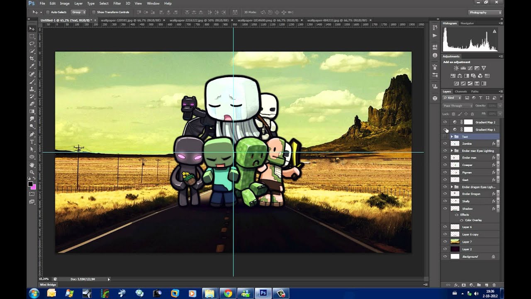Expand Ender man Eyes Lighting group
Image resolution: width=531 pixels, height=299 pixels.
click(452, 151)
